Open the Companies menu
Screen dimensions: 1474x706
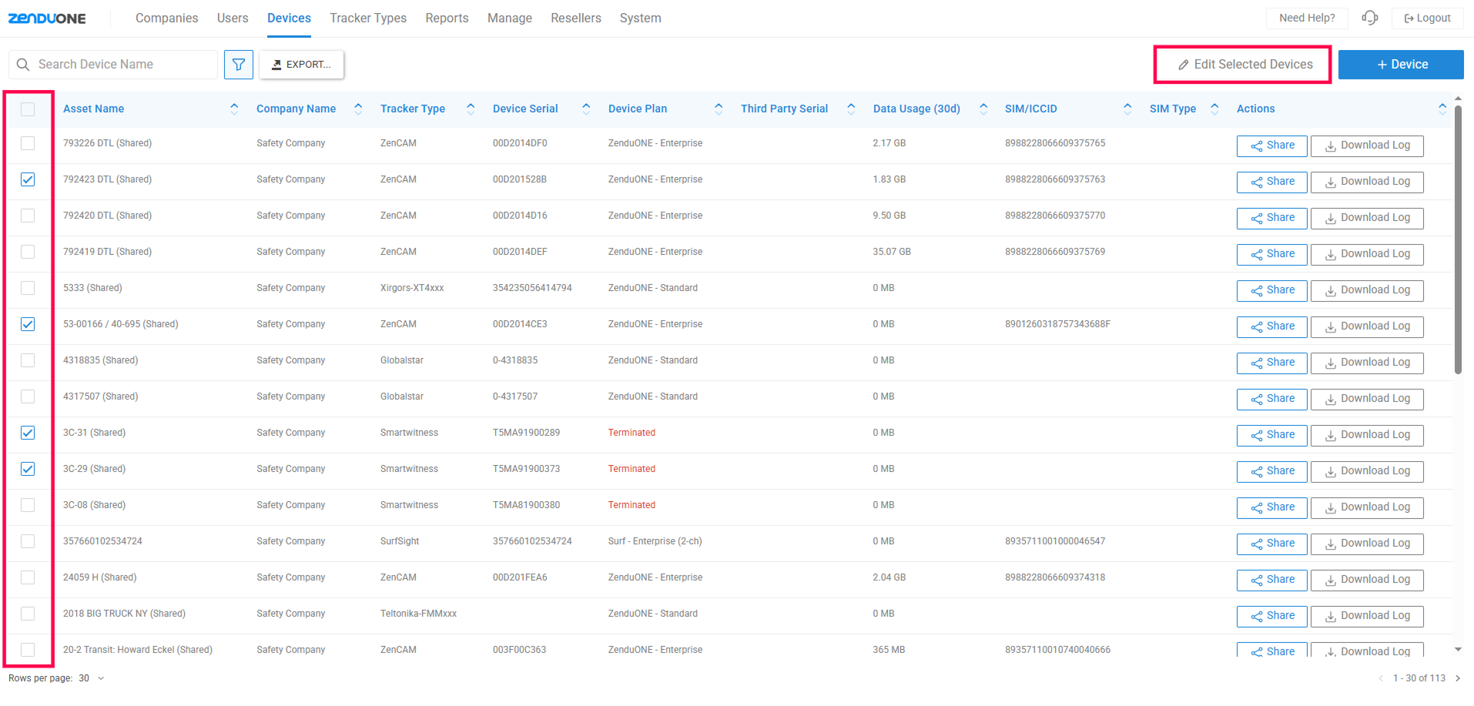tap(166, 18)
